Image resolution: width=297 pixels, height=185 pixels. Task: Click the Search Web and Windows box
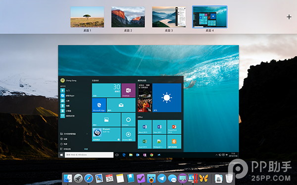point(89,155)
